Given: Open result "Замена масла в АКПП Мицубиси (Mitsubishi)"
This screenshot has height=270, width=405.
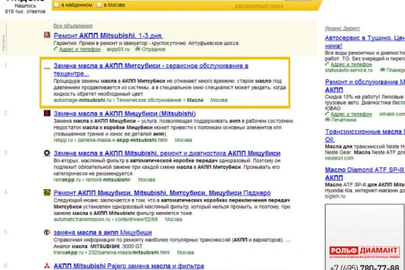Looking at the screenshot, I should pyautogui.click(x=124, y=113).
